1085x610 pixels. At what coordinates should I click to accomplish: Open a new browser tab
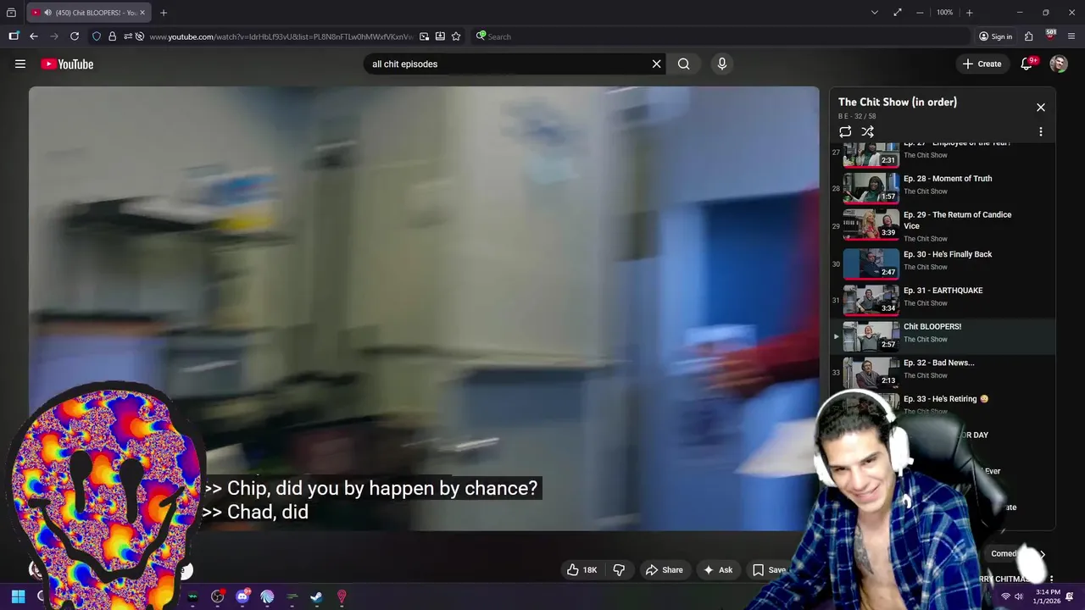tap(164, 13)
